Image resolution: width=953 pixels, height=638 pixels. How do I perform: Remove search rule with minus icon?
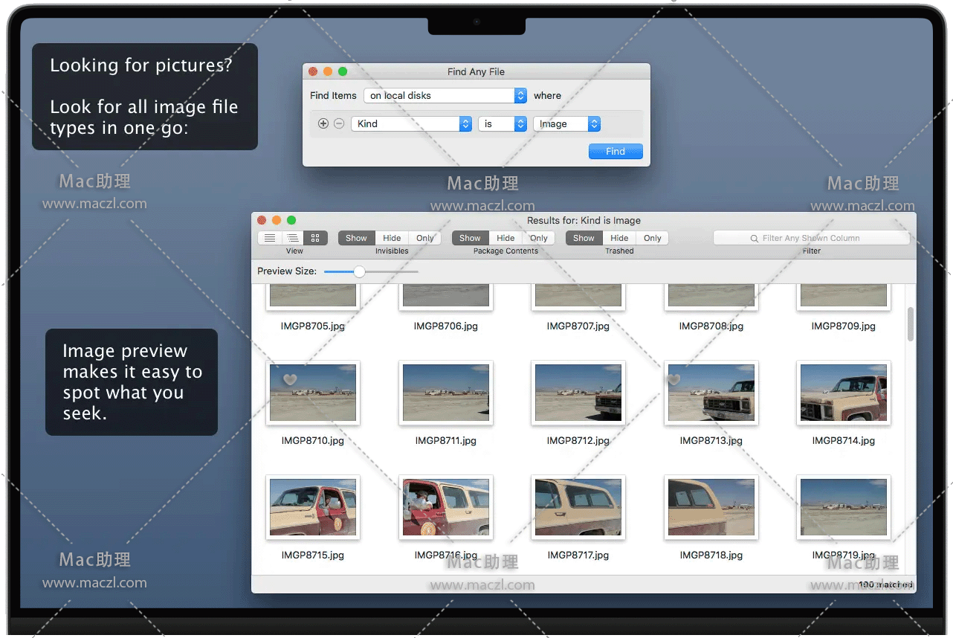tap(339, 124)
